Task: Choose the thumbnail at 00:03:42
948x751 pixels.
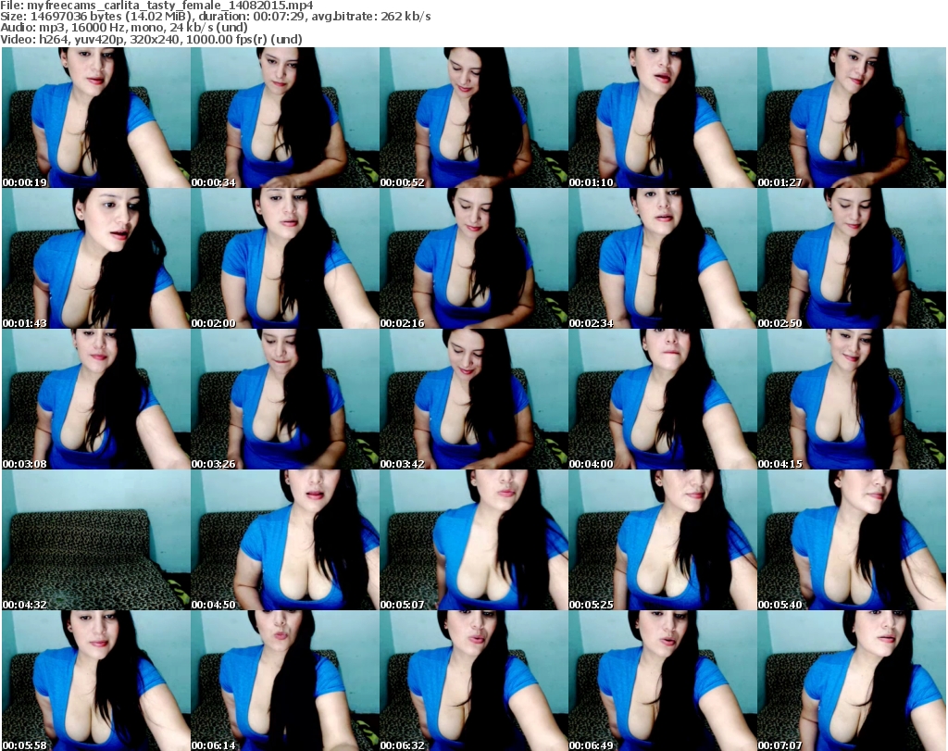Action: (x=473, y=400)
